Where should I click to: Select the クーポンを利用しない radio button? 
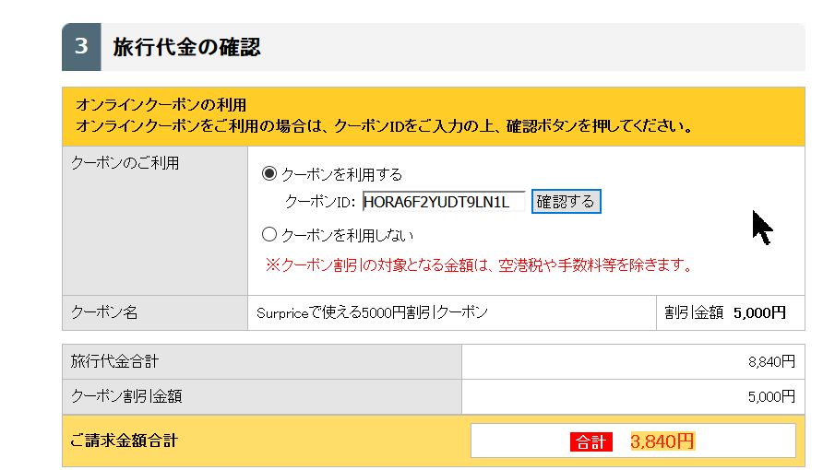(269, 234)
